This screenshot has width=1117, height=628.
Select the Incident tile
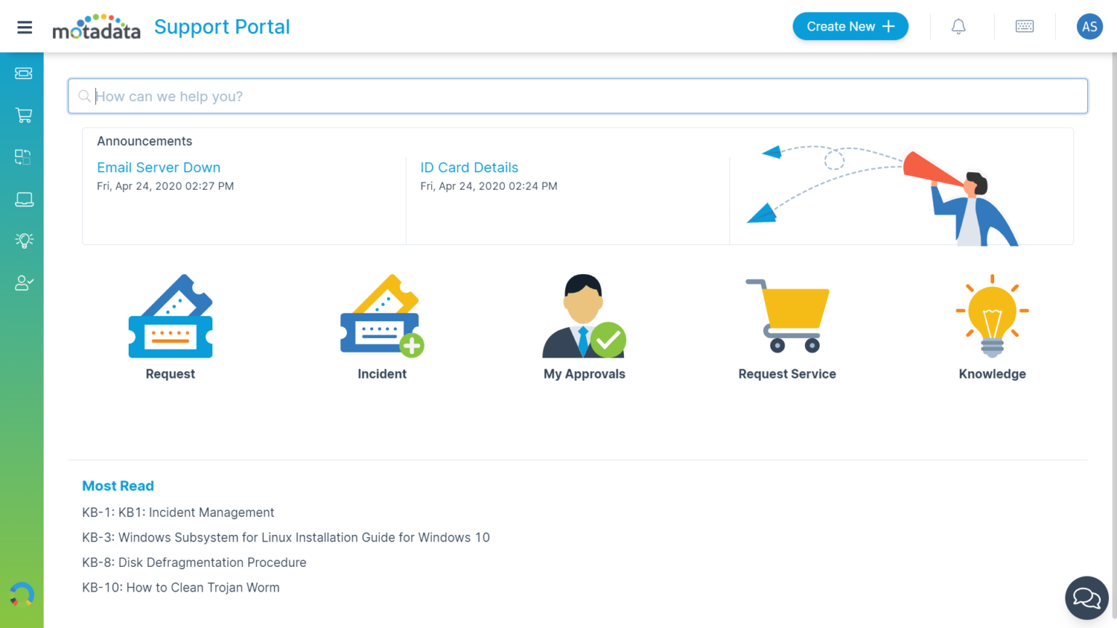tap(382, 327)
